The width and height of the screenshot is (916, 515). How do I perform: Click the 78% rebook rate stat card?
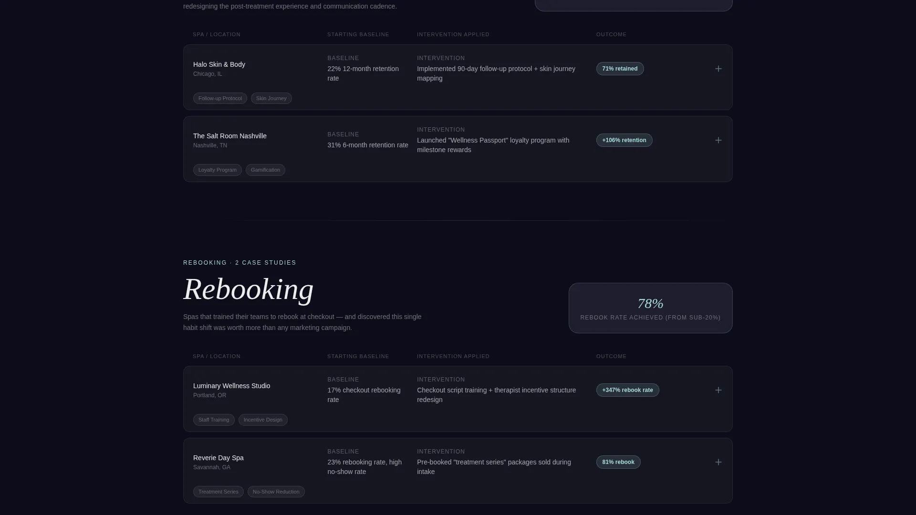(650, 308)
